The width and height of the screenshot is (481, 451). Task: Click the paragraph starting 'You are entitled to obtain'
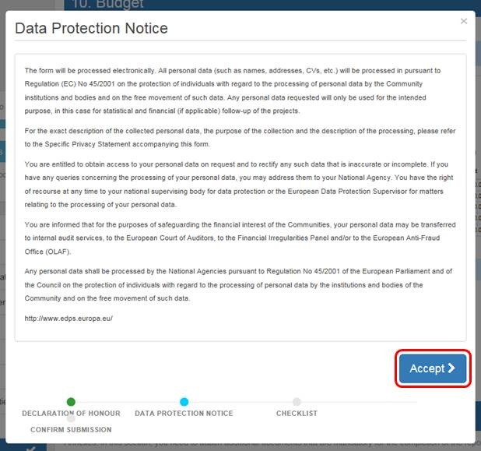[240, 184]
